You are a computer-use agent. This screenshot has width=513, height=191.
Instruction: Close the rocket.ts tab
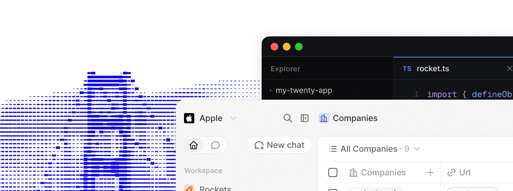509,68
